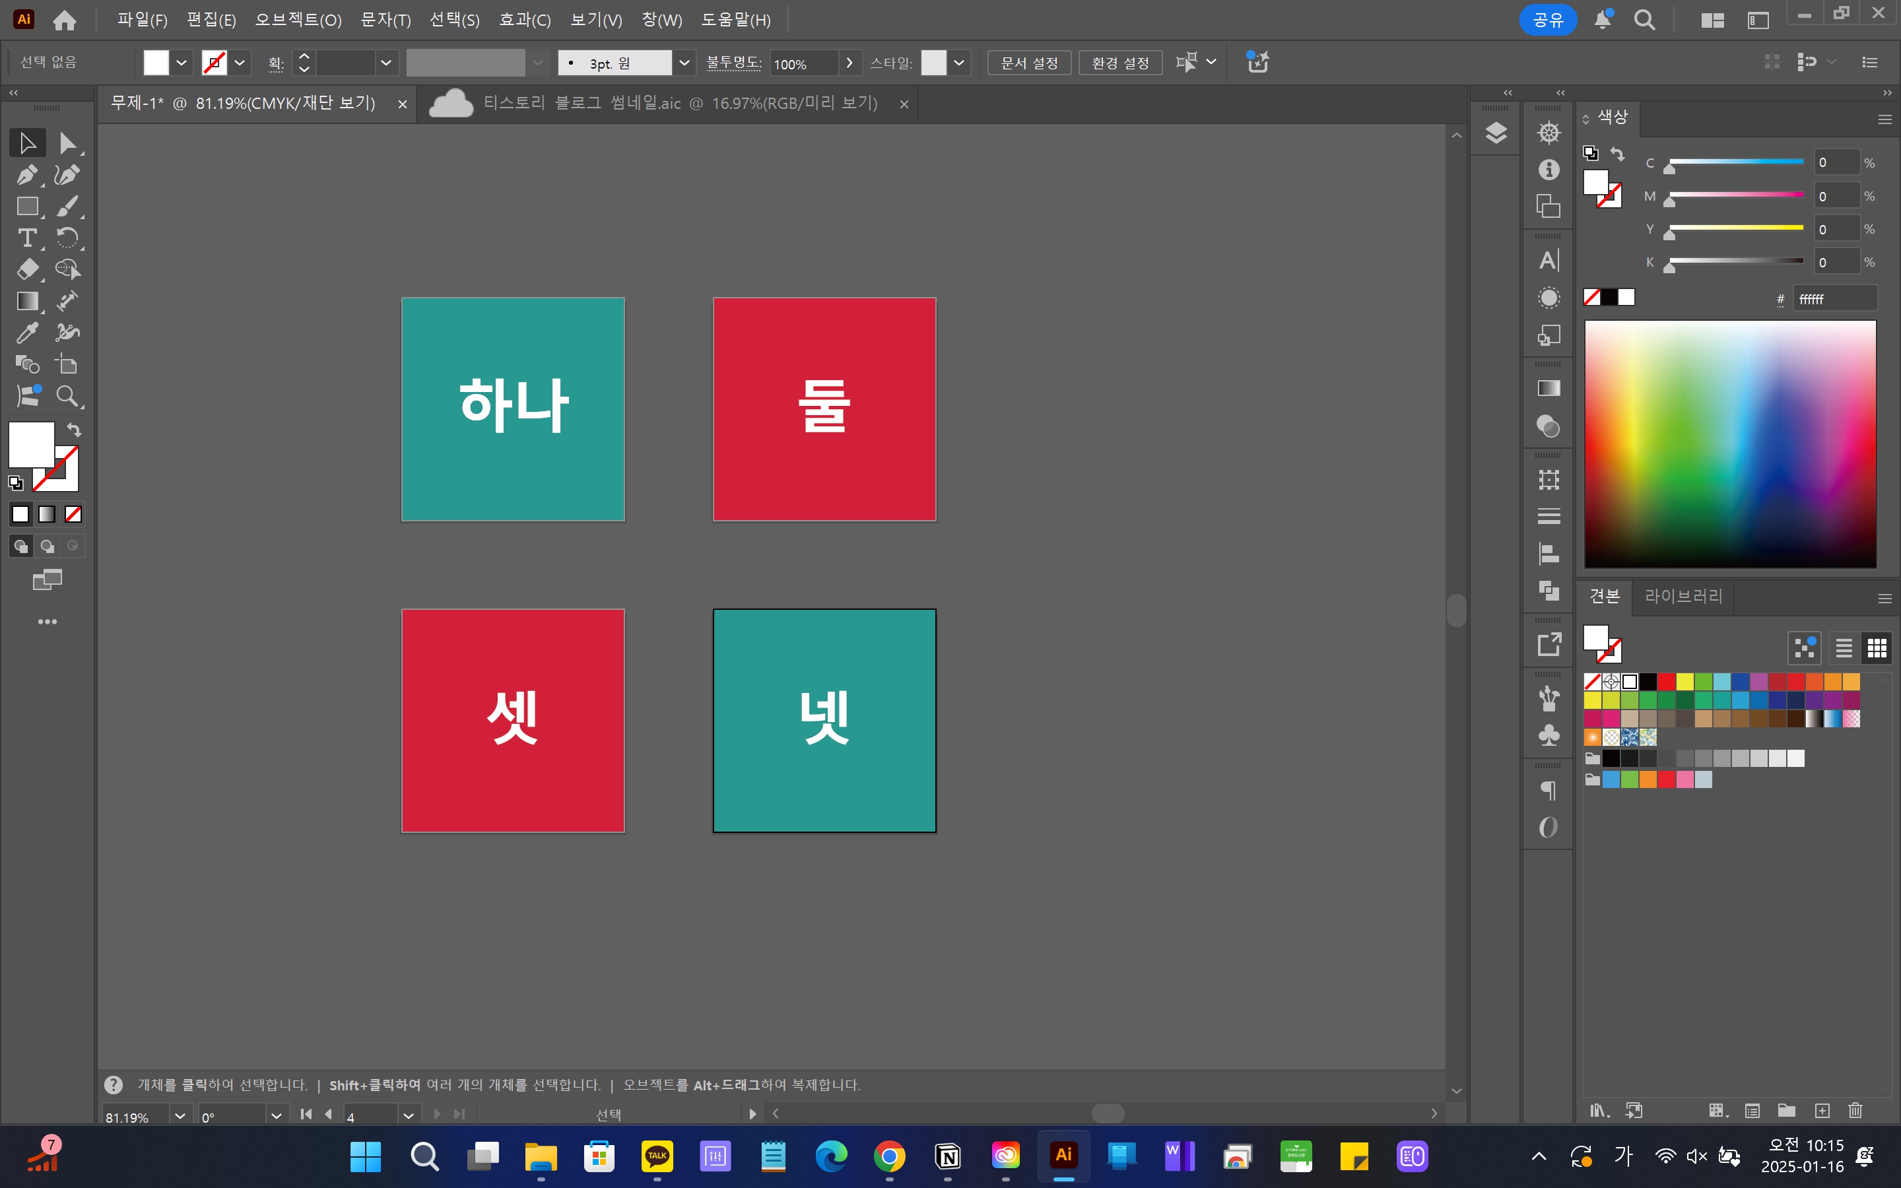
Task: Swap fill and stroke in toolbar
Action: 74,430
